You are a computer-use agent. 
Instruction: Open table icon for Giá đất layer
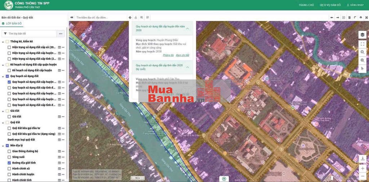(59, 117)
